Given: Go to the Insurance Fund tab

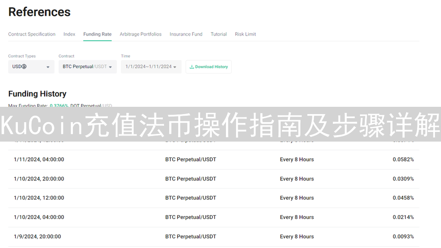Looking at the screenshot, I should [x=186, y=34].
